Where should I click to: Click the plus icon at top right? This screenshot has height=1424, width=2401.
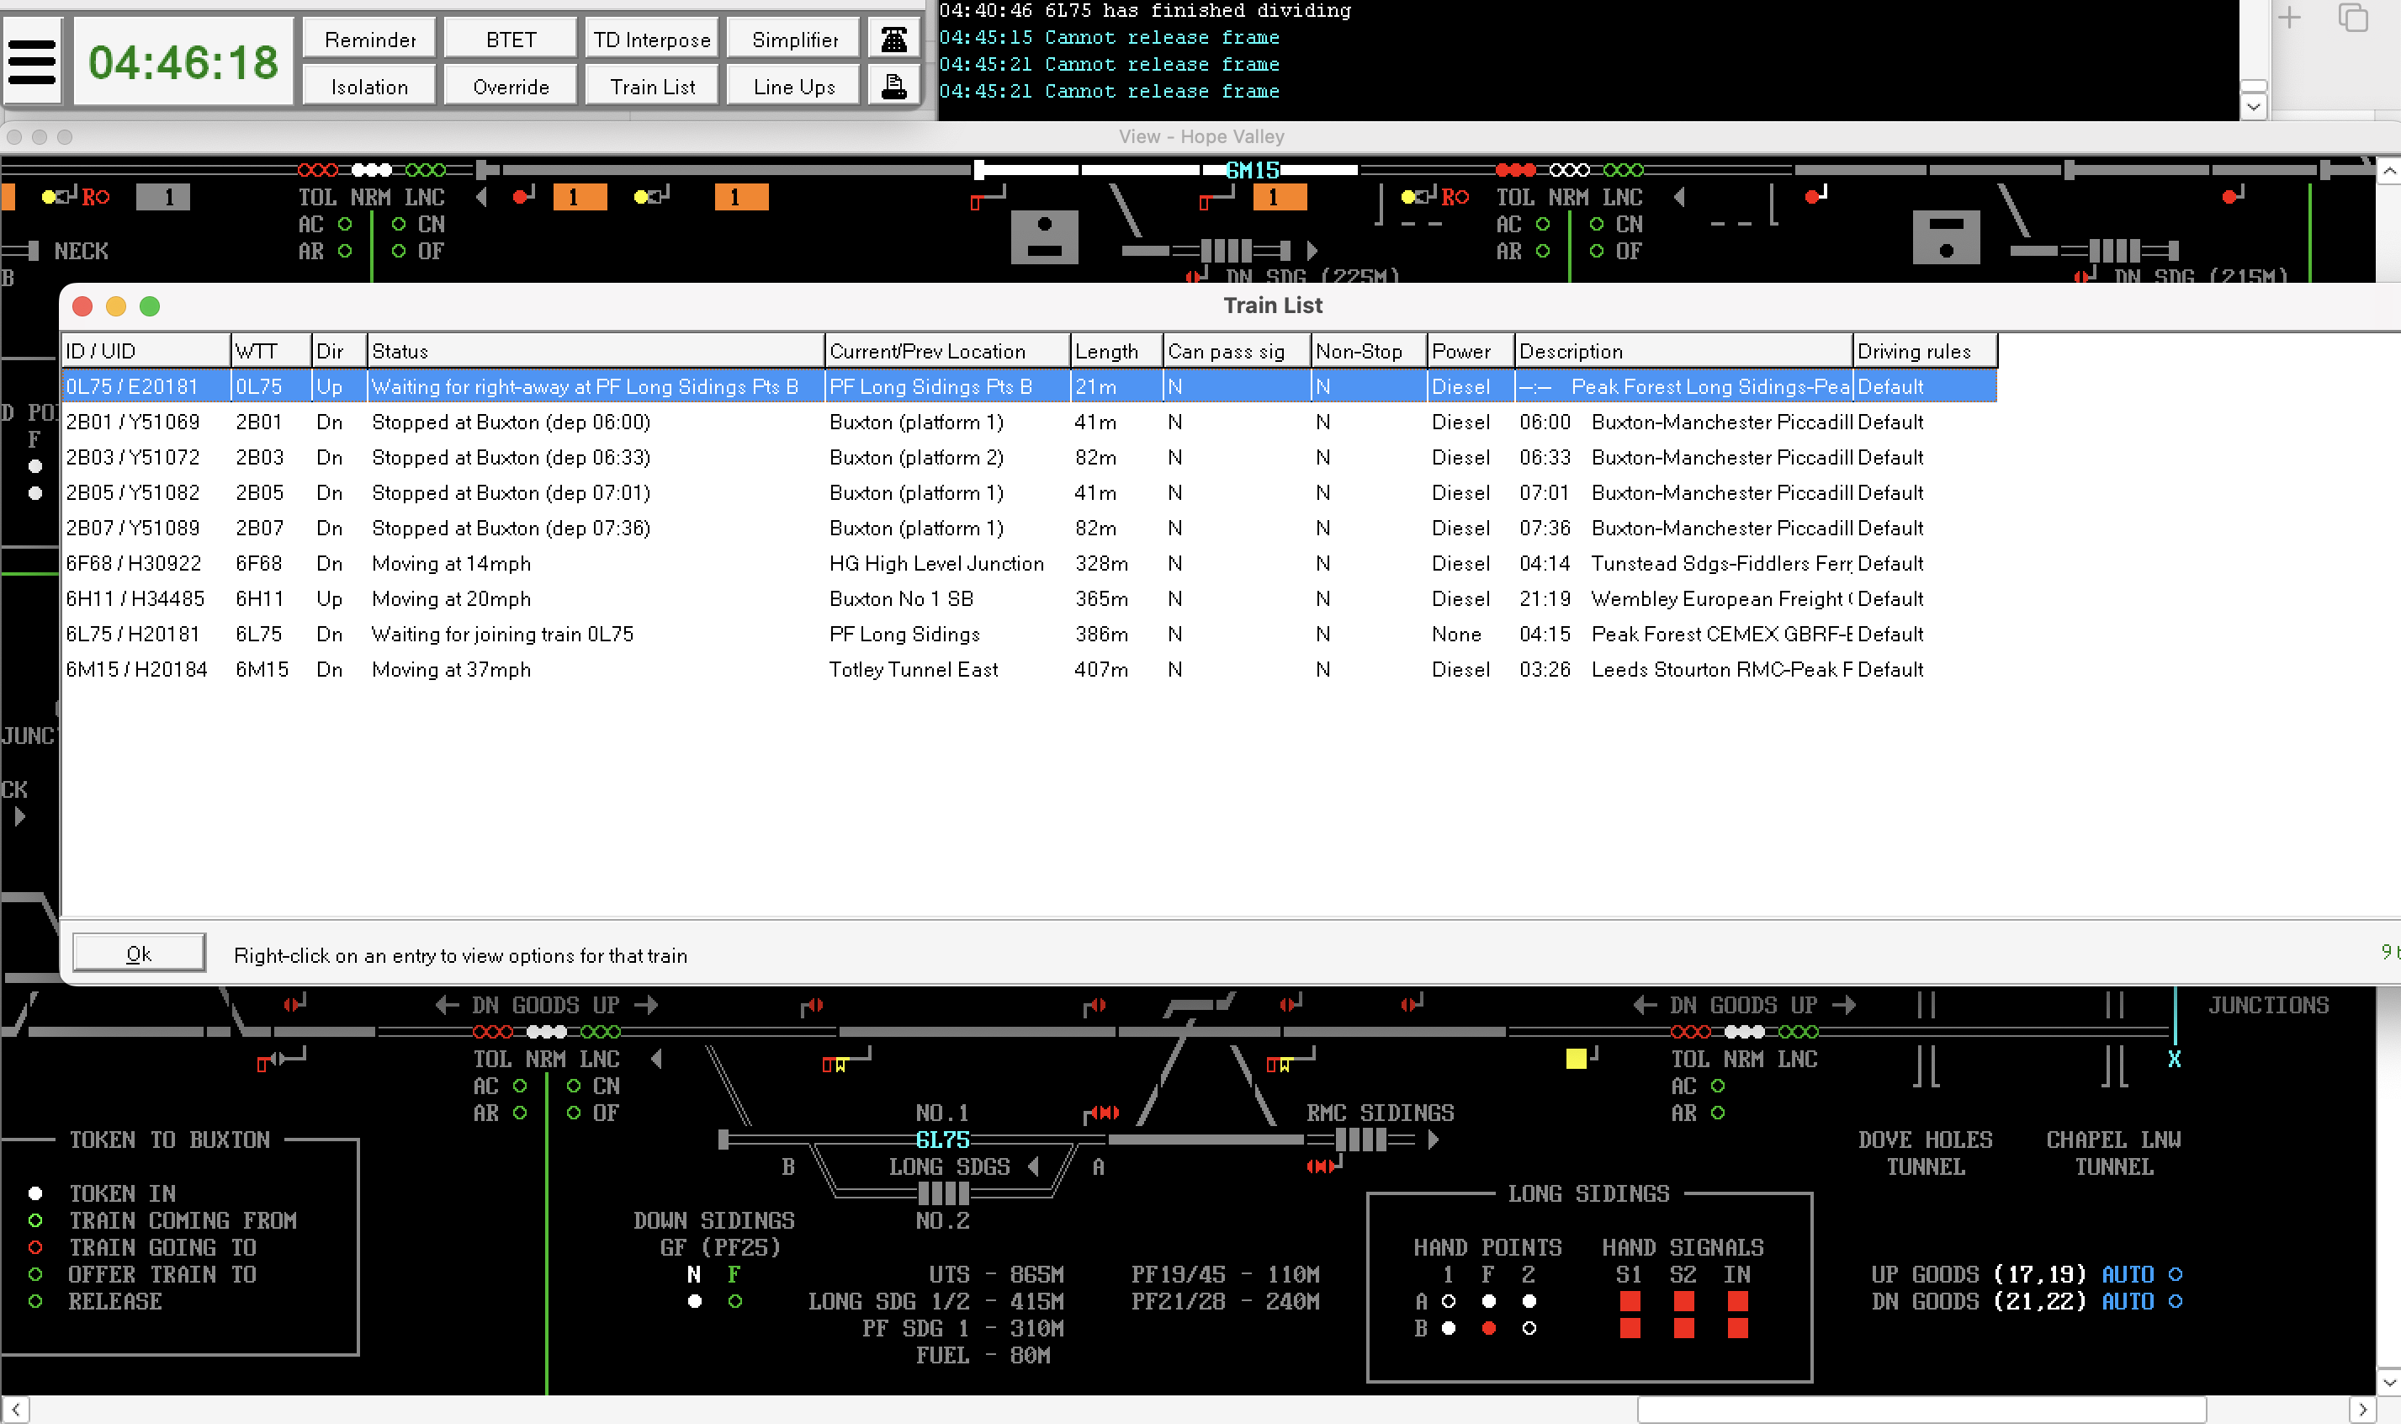[x=2290, y=18]
